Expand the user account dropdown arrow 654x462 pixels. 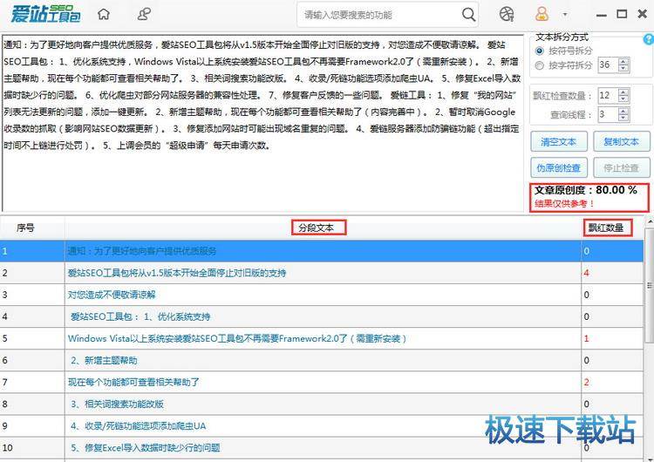tap(565, 15)
